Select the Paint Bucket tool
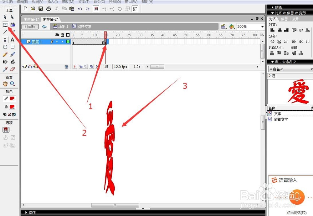313x216 pixels. [12, 62]
